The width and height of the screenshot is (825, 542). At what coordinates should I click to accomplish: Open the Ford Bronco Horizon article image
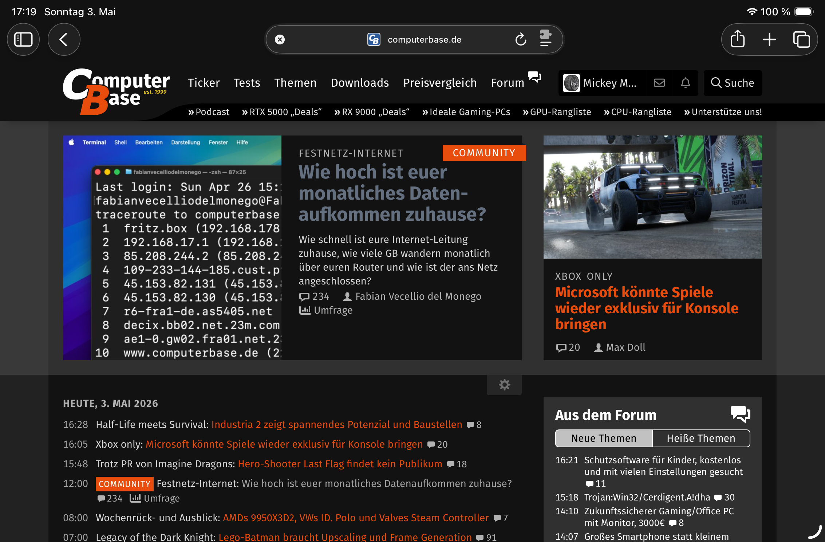pos(652,197)
